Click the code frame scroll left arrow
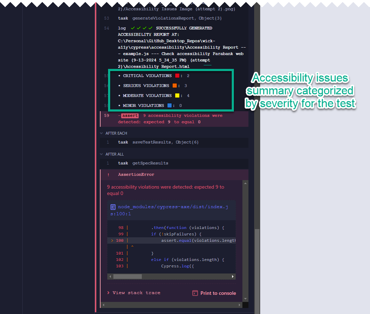 [110, 276]
